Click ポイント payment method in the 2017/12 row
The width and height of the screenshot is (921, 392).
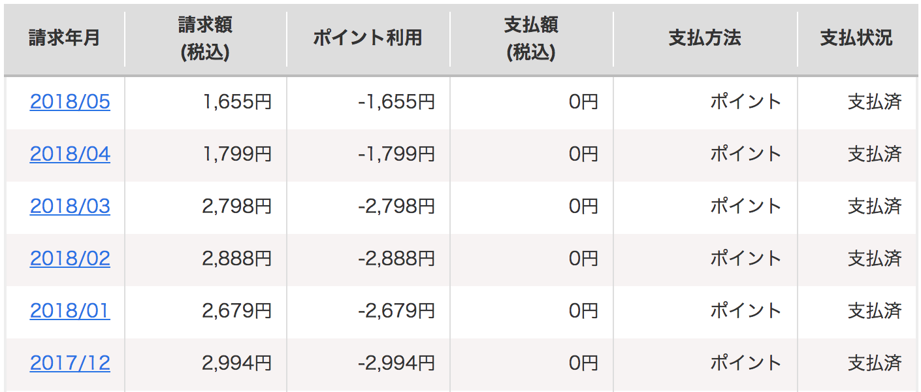[746, 363]
